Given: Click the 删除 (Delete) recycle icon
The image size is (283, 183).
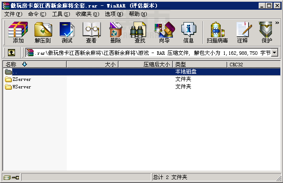Looking at the screenshot, I should pyautogui.click(x=115, y=32).
